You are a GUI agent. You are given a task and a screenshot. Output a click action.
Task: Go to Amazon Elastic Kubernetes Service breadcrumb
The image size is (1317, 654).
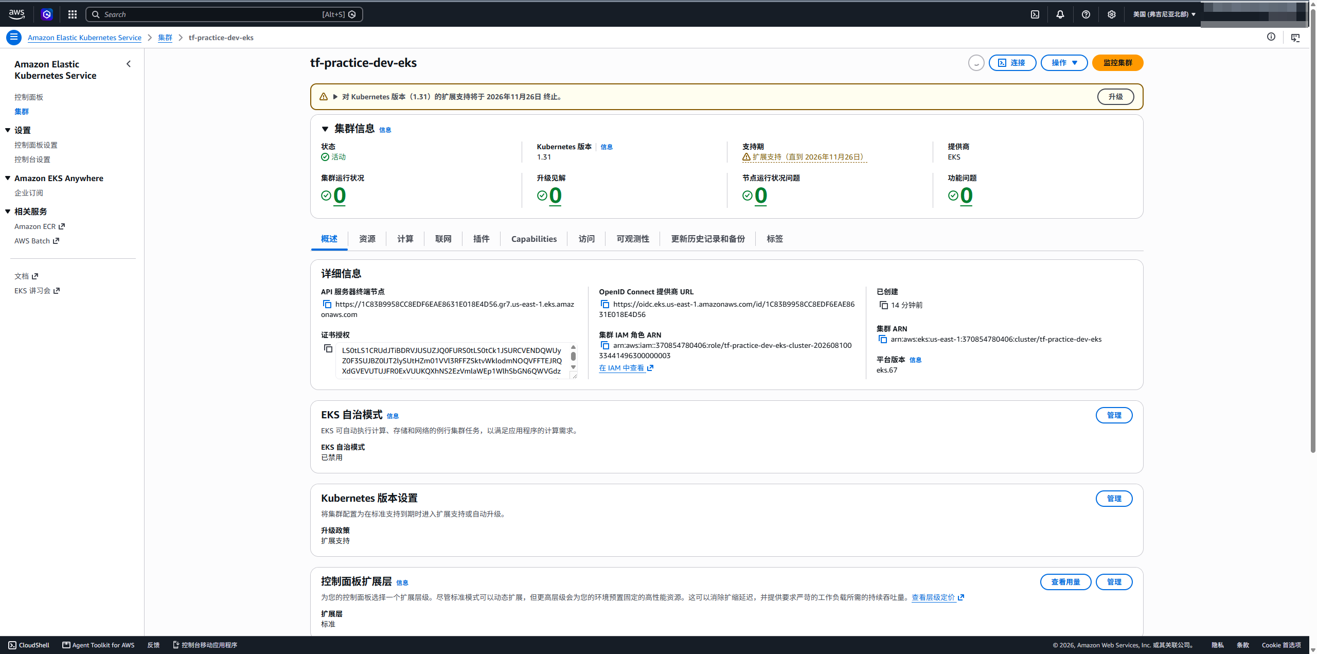(x=84, y=38)
